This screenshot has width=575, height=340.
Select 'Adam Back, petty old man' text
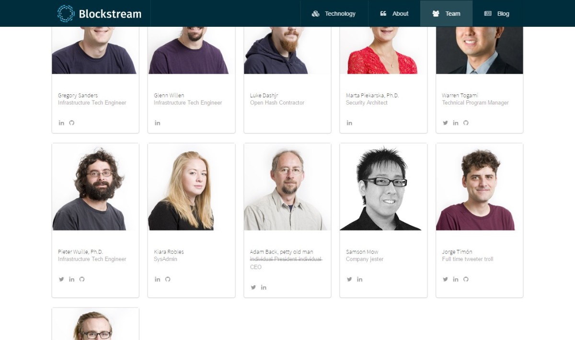click(x=282, y=252)
